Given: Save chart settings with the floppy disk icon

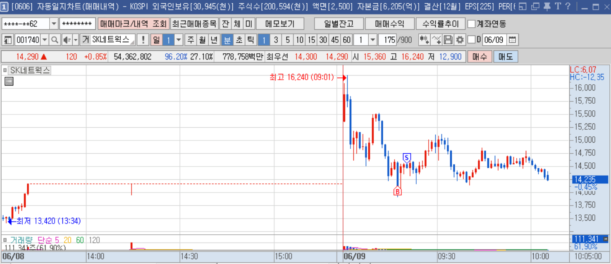Looking at the screenshot, I should [x=448, y=40].
